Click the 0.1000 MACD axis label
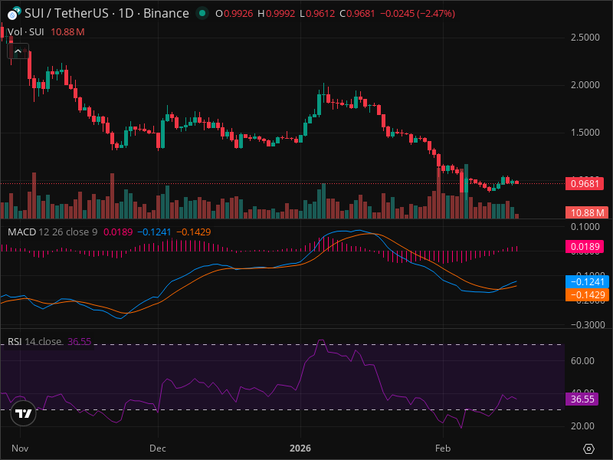 click(x=585, y=227)
